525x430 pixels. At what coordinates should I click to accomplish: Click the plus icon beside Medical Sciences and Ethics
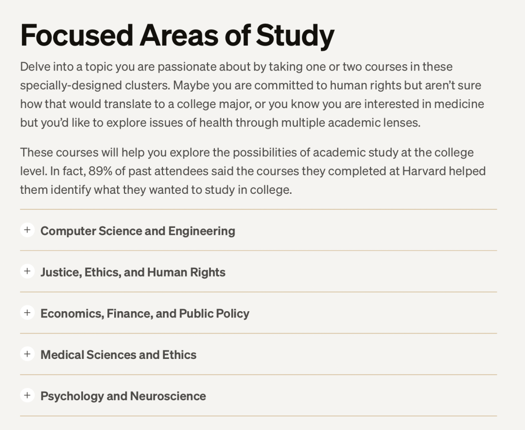coord(27,354)
